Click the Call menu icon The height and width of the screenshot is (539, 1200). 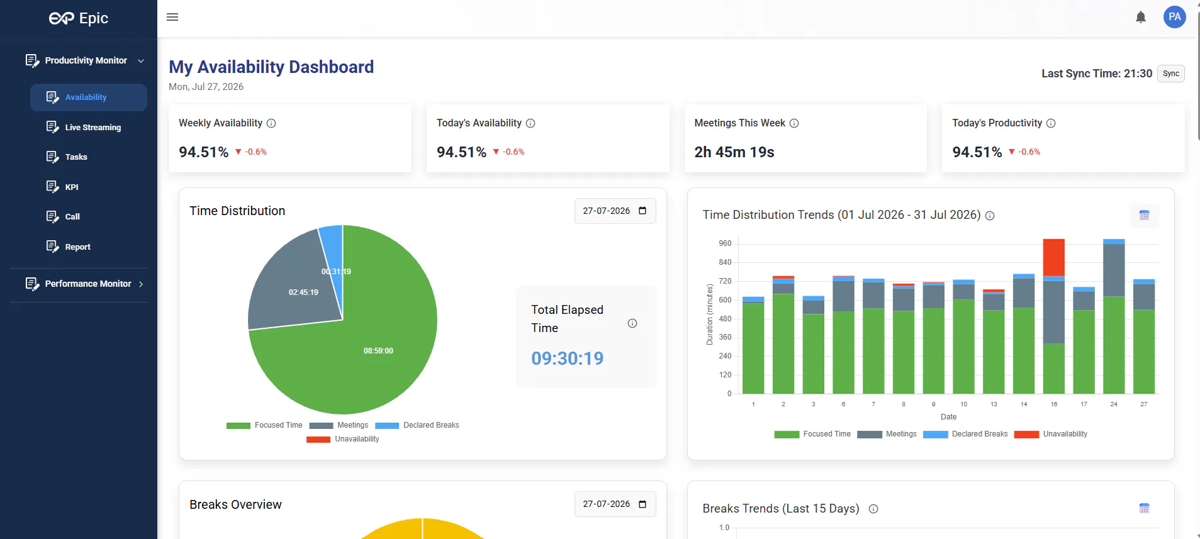tap(52, 216)
